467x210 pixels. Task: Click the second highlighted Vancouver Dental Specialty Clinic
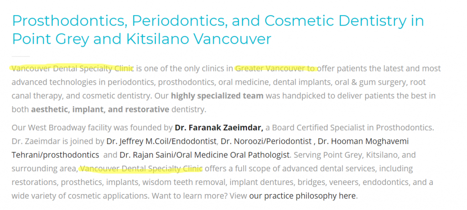click(x=141, y=169)
